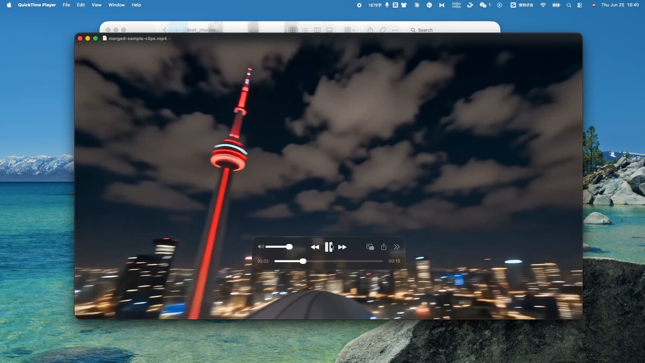Open Finder more actions ellipsis menu

coord(395,30)
